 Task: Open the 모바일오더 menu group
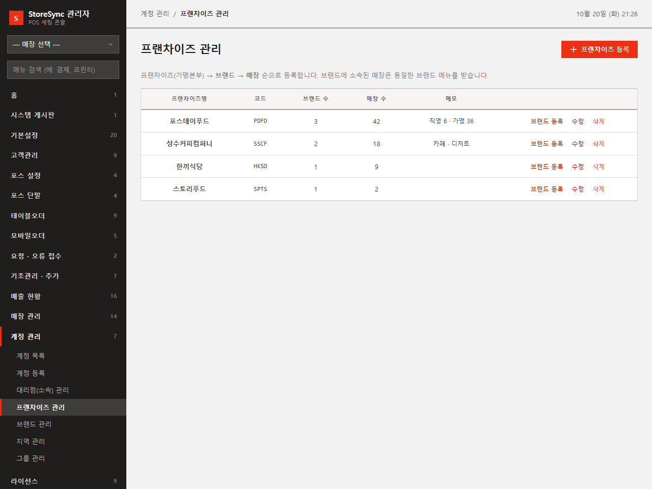(x=63, y=236)
